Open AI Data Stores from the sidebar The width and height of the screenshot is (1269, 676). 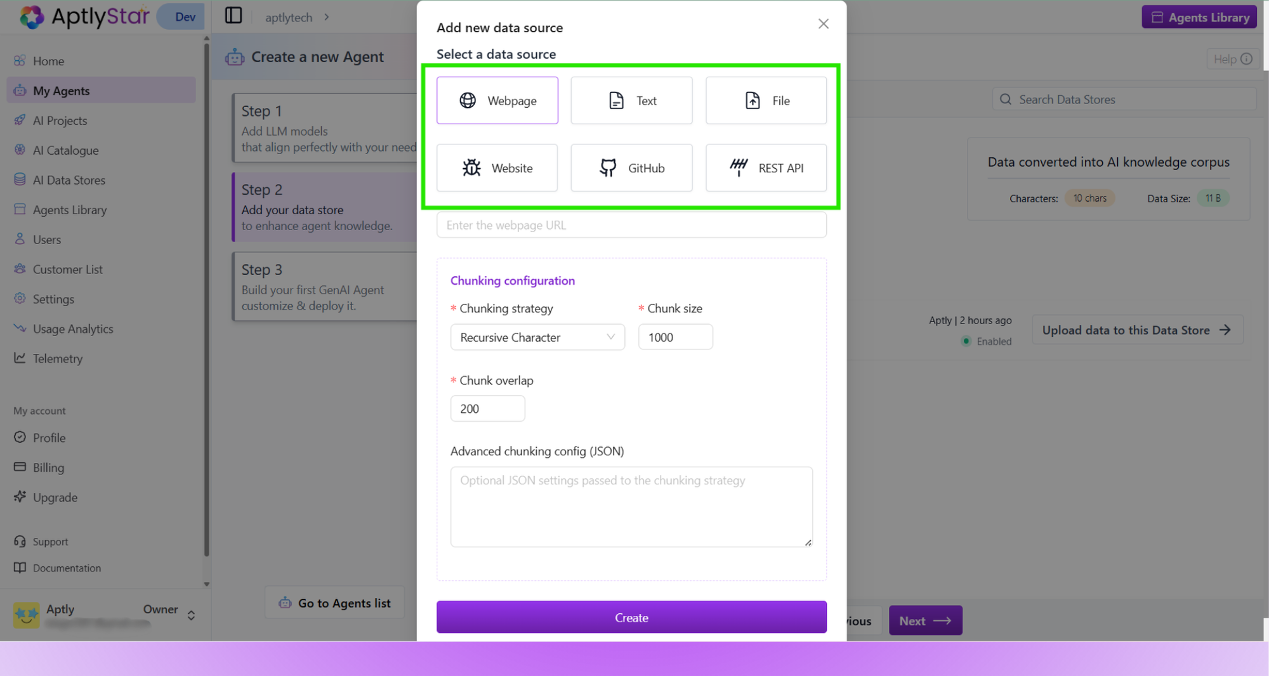coord(69,179)
